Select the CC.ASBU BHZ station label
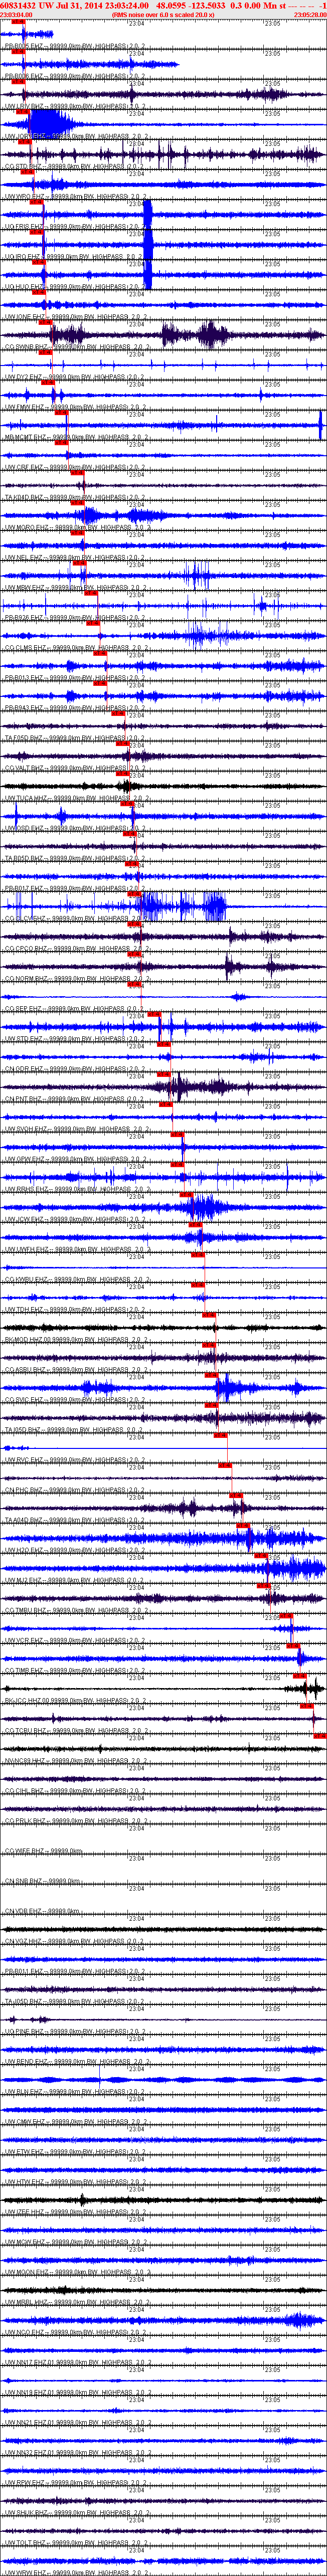The image size is (327, 2576). (75, 1370)
